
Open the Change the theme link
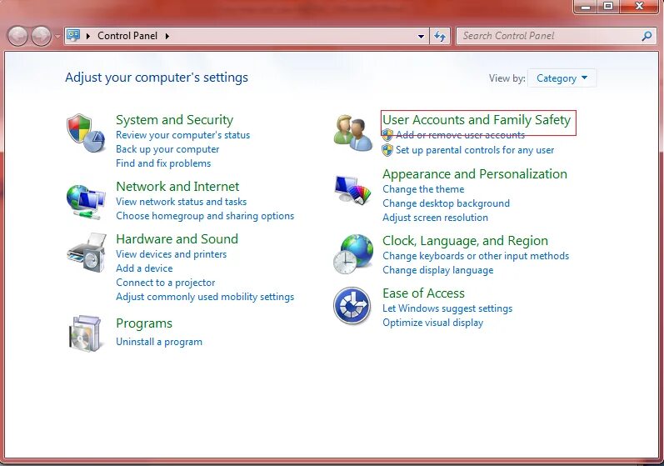coord(423,189)
